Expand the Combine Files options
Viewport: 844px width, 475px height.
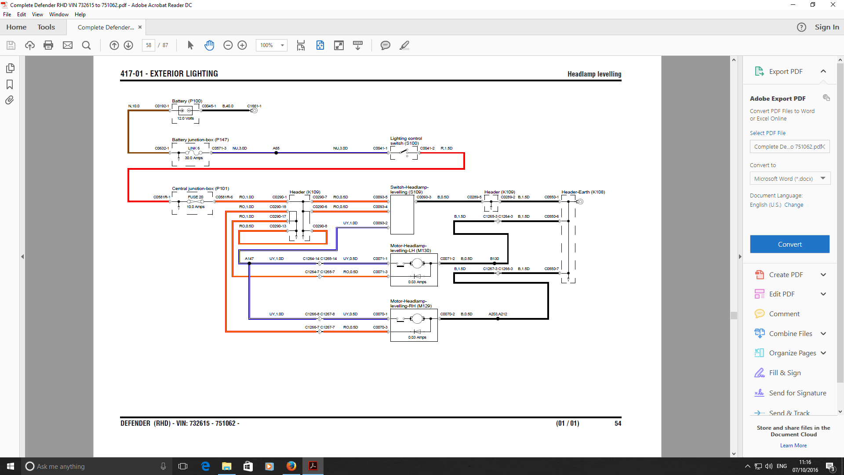[823, 334]
